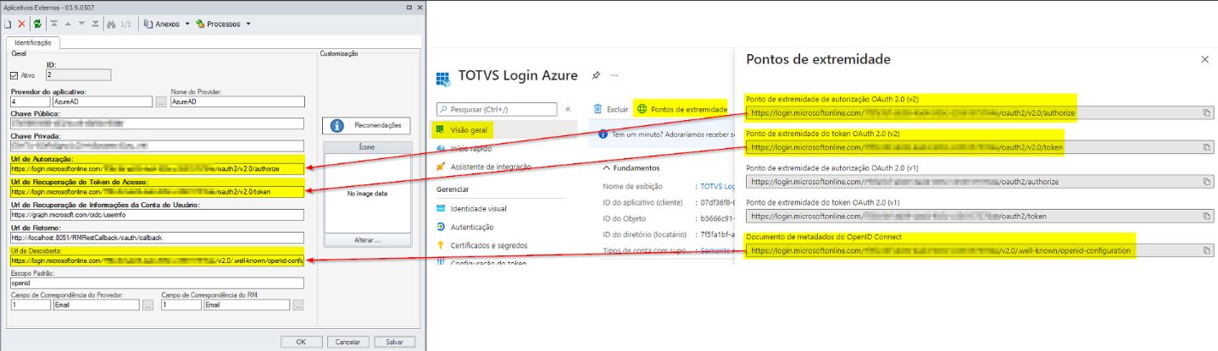
Task: Click the Autenticação sidebar icon
Action: (442, 227)
